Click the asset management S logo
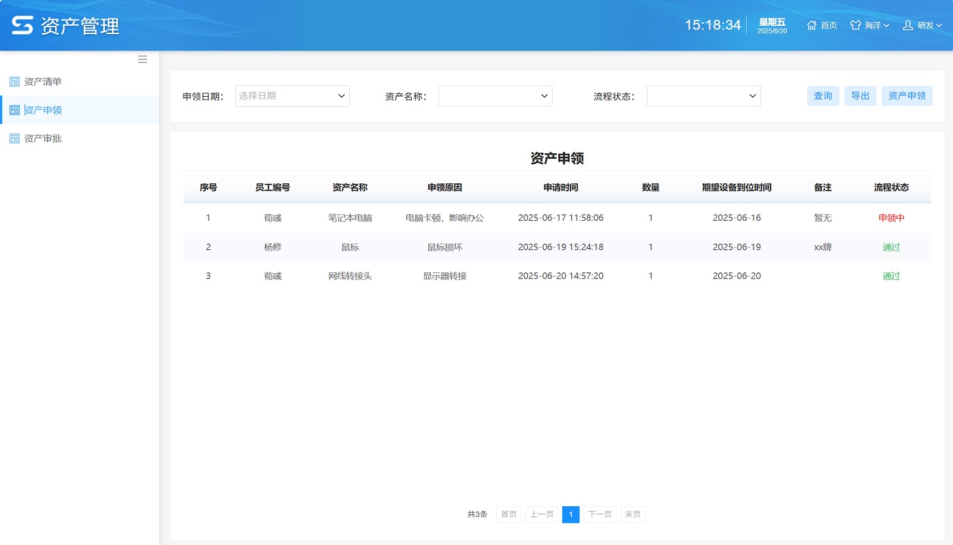Image resolution: width=953 pixels, height=545 pixels. tap(22, 26)
